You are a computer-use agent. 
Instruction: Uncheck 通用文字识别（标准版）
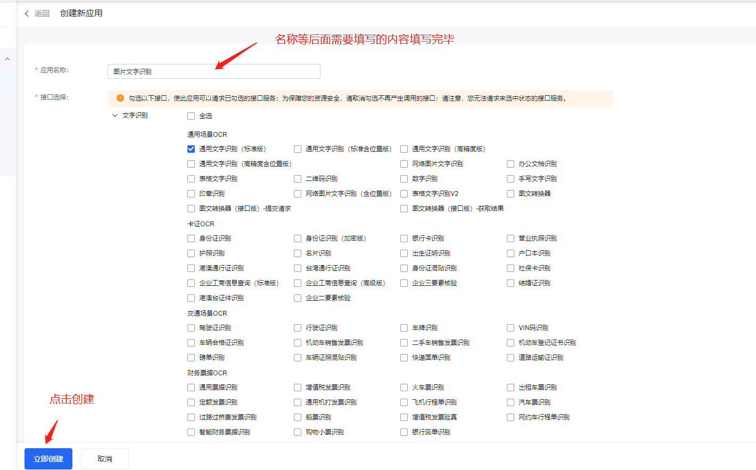pos(191,149)
